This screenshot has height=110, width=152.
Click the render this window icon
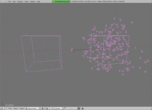[82, 108]
